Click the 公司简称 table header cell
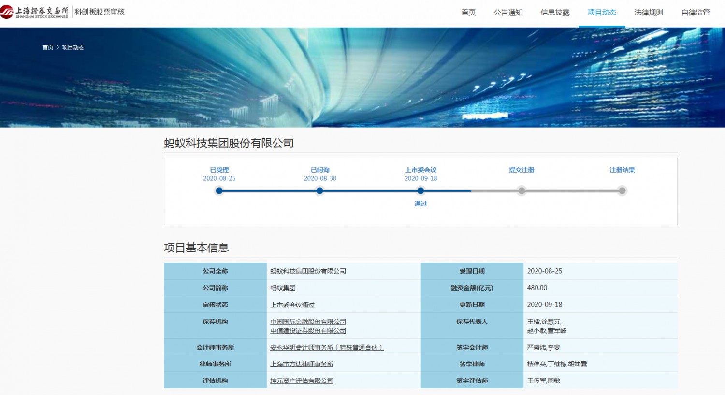This screenshot has width=725, height=395. tap(215, 288)
